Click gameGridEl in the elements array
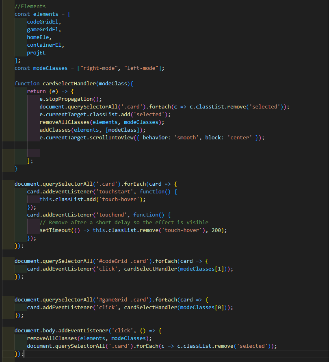The height and width of the screenshot is (362, 329). click(43, 30)
